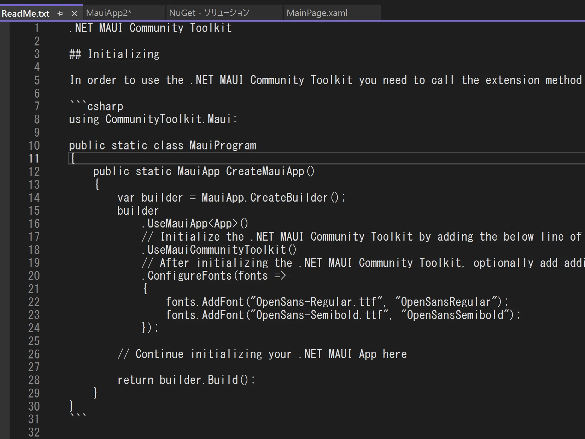This screenshot has height=439, width=585.
Task: Click 'public static MauiApp CreateMauiApp()' line
Action: pos(204,171)
